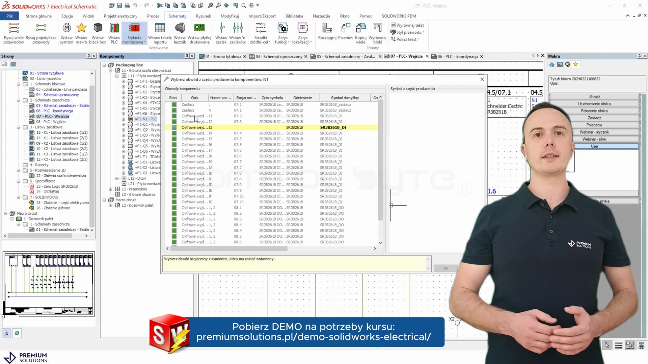Open the Plik menu
648x364 pixels.
click(9, 16)
